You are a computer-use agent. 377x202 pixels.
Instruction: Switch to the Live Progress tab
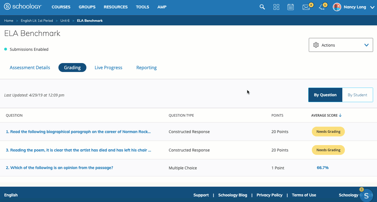click(x=108, y=68)
